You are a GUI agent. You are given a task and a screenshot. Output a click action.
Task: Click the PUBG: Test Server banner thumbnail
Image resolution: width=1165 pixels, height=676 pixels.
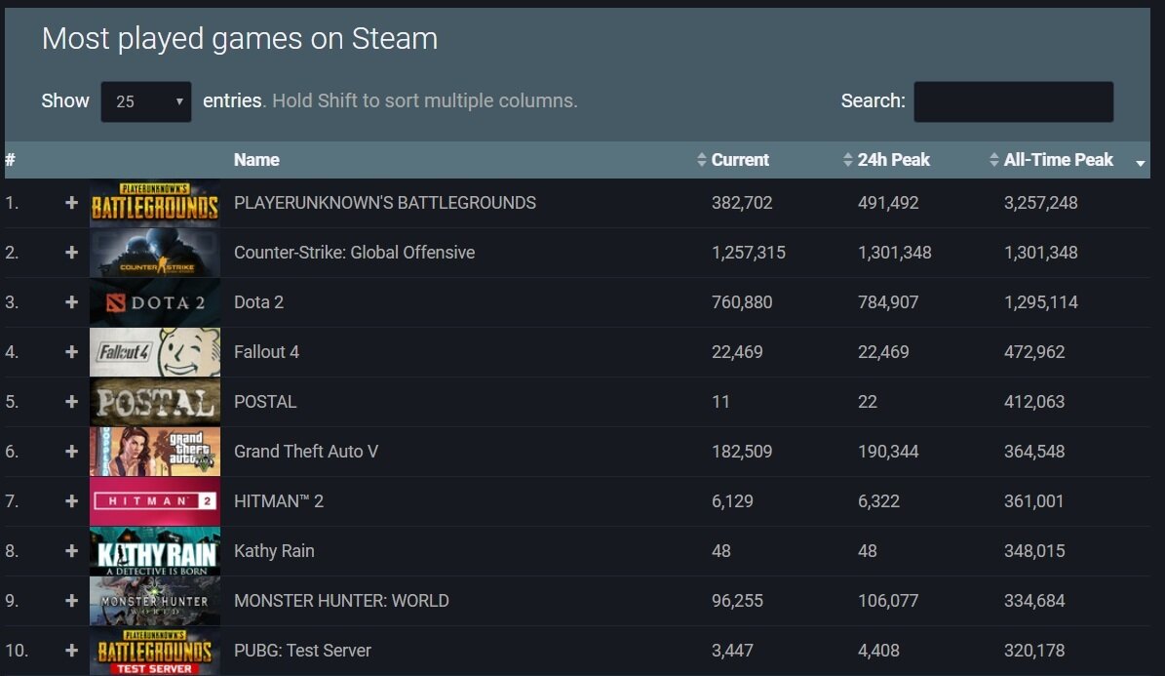pyautogui.click(x=155, y=651)
